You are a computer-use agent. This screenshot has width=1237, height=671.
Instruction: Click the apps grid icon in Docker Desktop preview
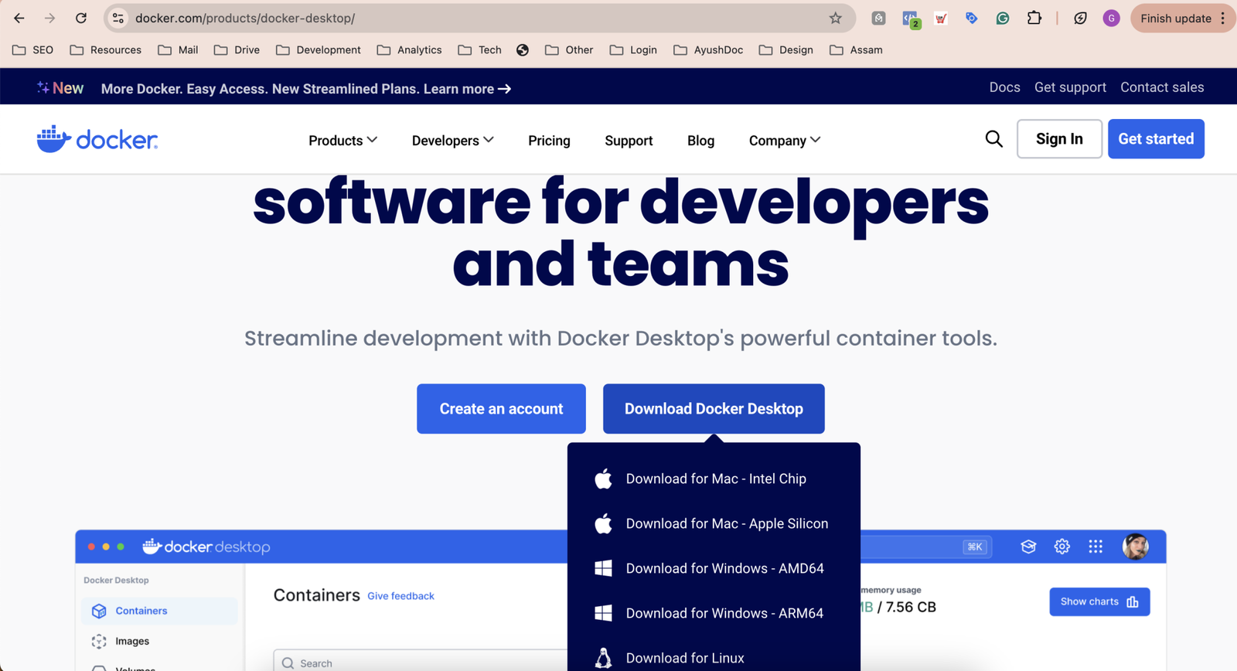coord(1096,547)
